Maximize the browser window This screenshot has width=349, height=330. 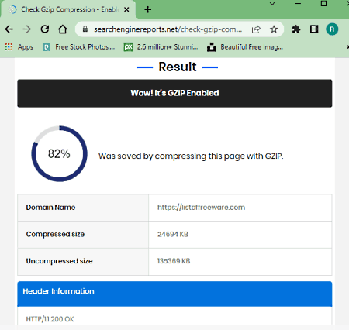click(x=323, y=4)
